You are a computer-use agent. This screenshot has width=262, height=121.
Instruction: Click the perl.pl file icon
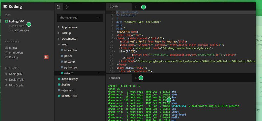[x=62, y=56]
